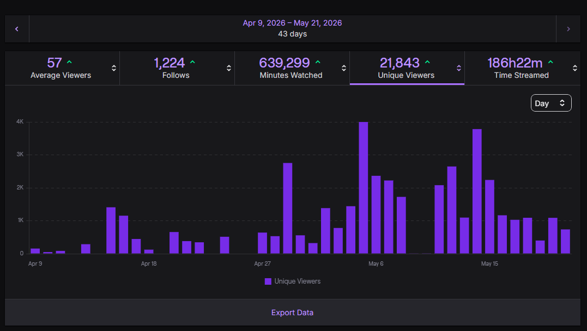
Task: Click the Export Data link
Action: [292, 312]
